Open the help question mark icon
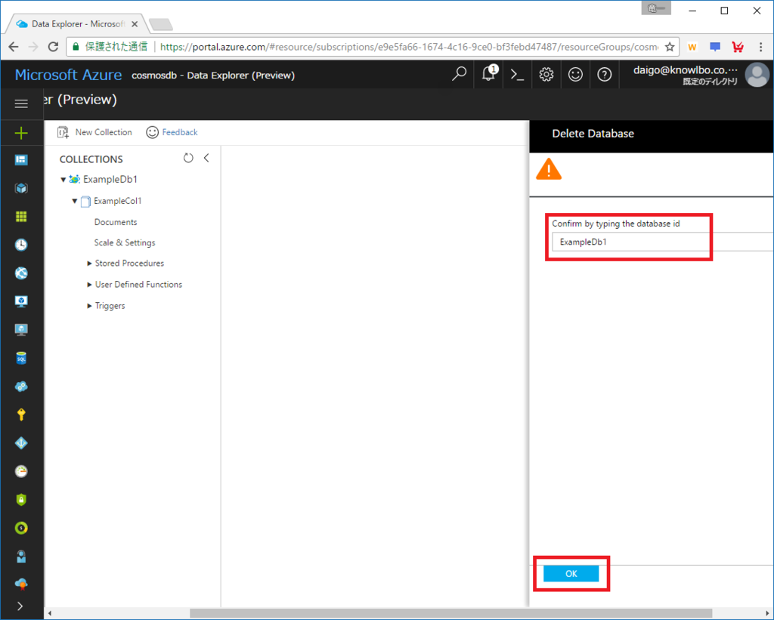This screenshot has width=774, height=620. click(x=604, y=75)
